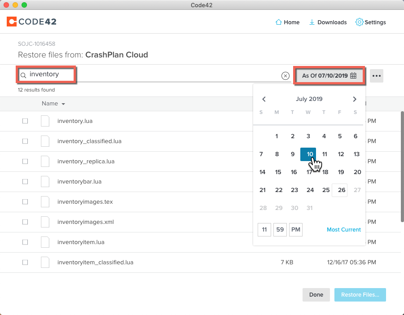Click the file icon of inventory.lua
Image resolution: width=404 pixels, height=315 pixels.
click(45, 121)
